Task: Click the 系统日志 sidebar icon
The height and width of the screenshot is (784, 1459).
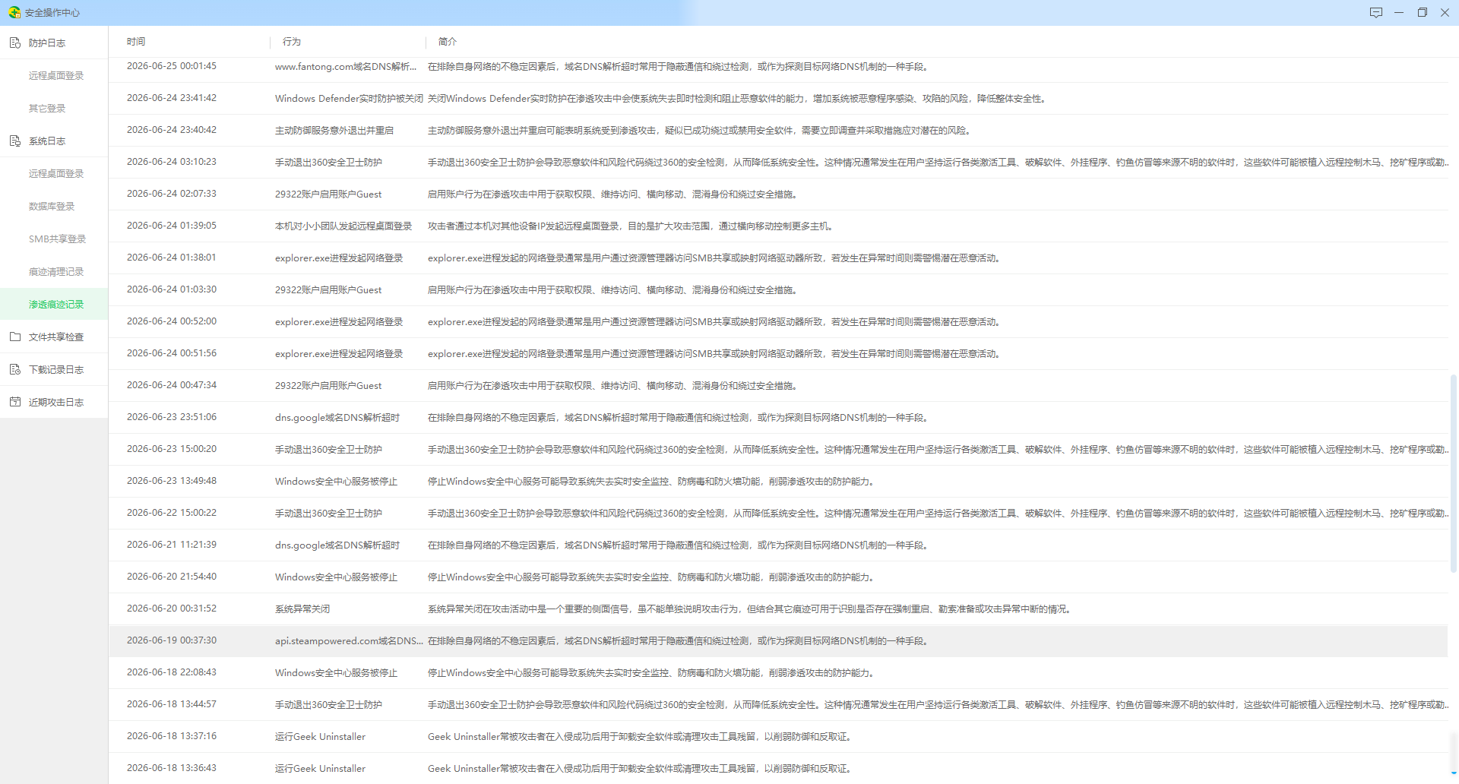Action: click(15, 141)
